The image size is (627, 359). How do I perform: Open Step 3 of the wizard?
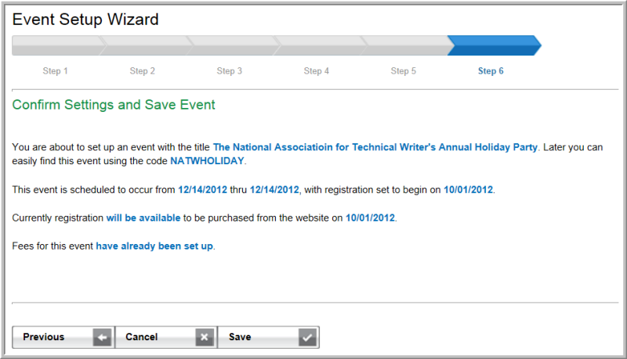229,71
